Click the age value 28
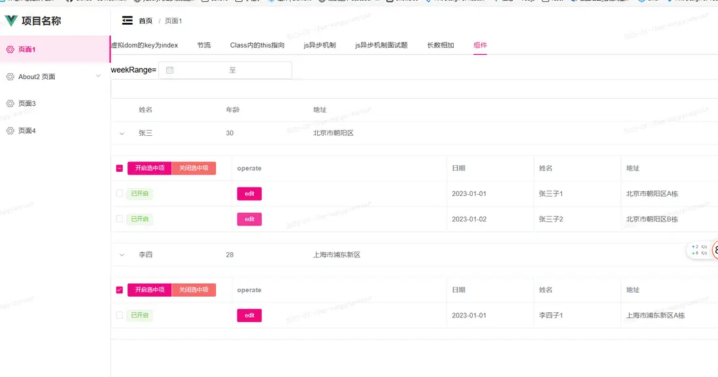Viewport: 718px width, 377px height. [x=230, y=255]
